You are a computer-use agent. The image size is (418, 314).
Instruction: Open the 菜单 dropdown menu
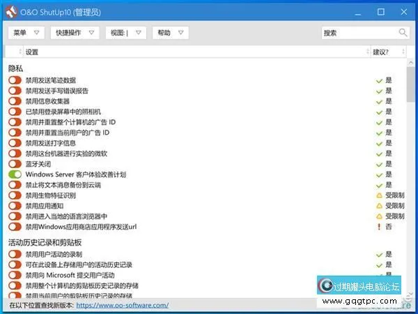tap(26, 33)
